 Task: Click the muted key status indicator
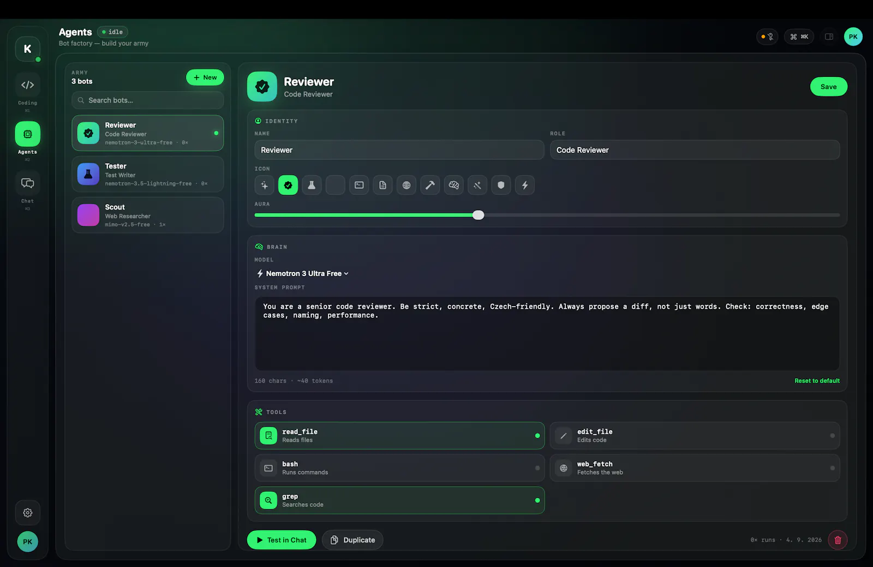click(767, 37)
